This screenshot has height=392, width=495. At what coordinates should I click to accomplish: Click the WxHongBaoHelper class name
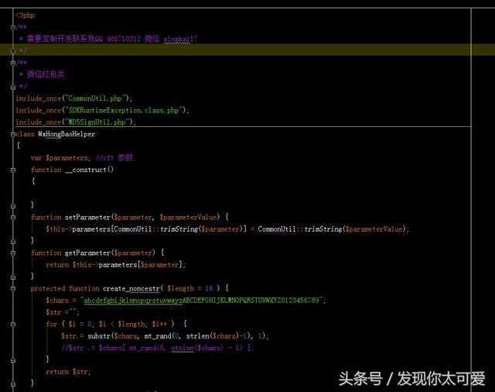point(67,134)
